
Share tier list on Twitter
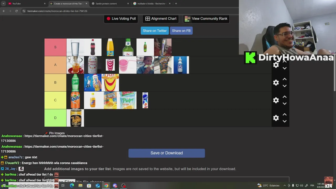click(x=155, y=31)
